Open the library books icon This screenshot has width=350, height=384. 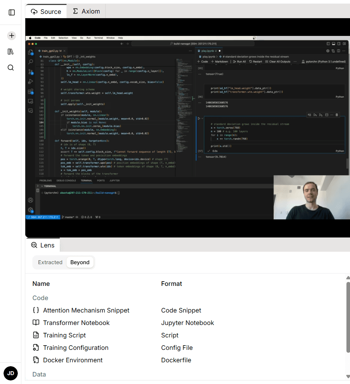click(x=11, y=52)
